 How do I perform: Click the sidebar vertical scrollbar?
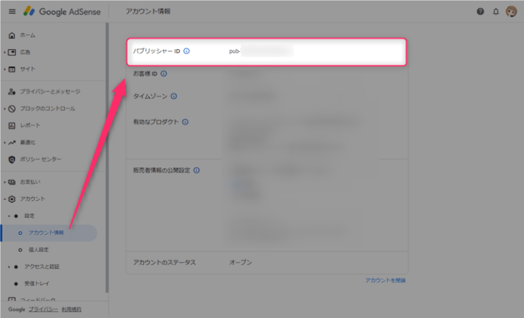tap(106, 157)
